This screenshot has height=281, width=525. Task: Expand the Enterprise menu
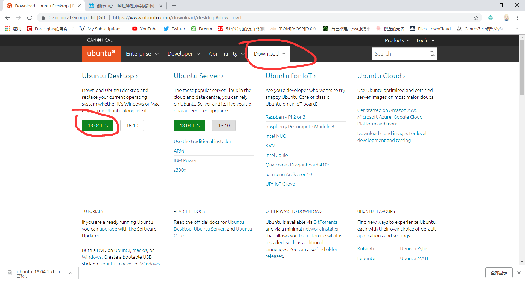pyautogui.click(x=142, y=54)
